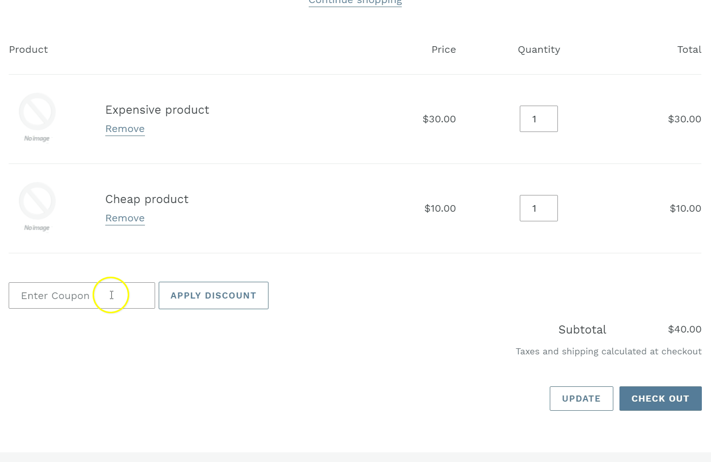Click into the Enter Coupon field
Image resolution: width=711 pixels, height=462 pixels.
(x=81, y=295)
